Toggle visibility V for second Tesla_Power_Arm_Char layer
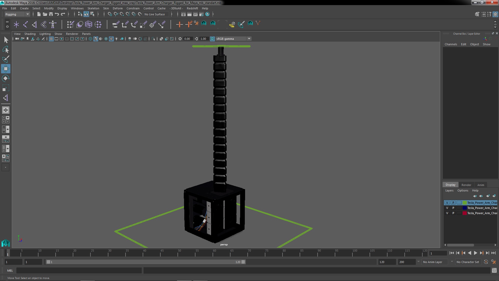The width and height of the screenshot is (499, 281). (x=447, y=208)
